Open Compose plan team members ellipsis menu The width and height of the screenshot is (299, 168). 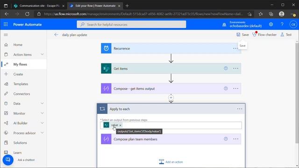click(235, 139)
